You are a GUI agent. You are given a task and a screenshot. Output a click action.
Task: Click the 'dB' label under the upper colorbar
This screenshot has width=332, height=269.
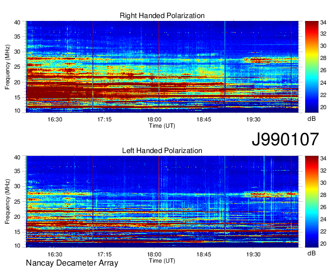click(x=311, y=118)
